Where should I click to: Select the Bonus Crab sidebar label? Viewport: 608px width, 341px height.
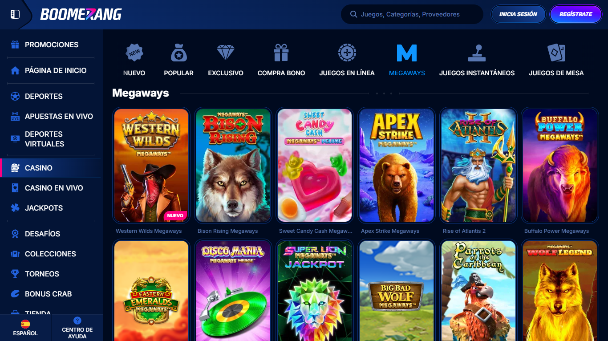[49, 294]
